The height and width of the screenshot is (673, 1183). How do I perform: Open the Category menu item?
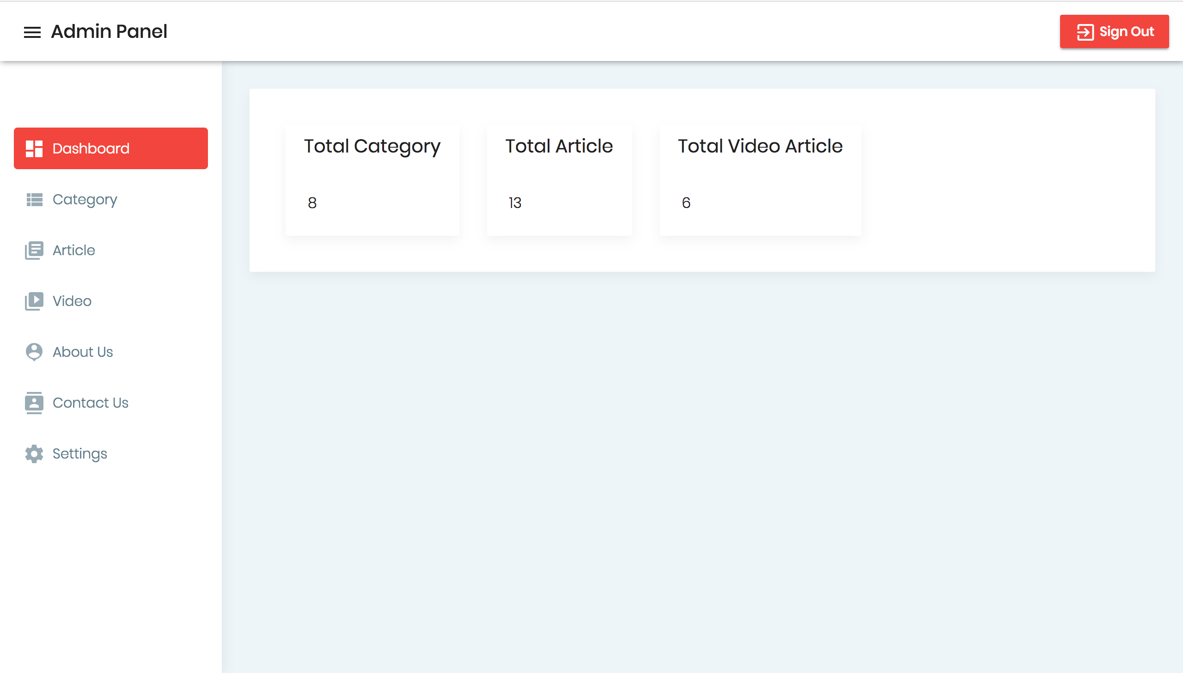click(85, 199)
